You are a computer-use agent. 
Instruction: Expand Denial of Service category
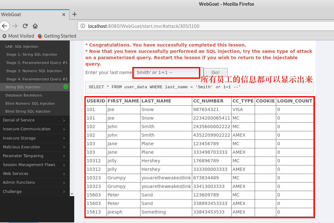coord(35,120)
